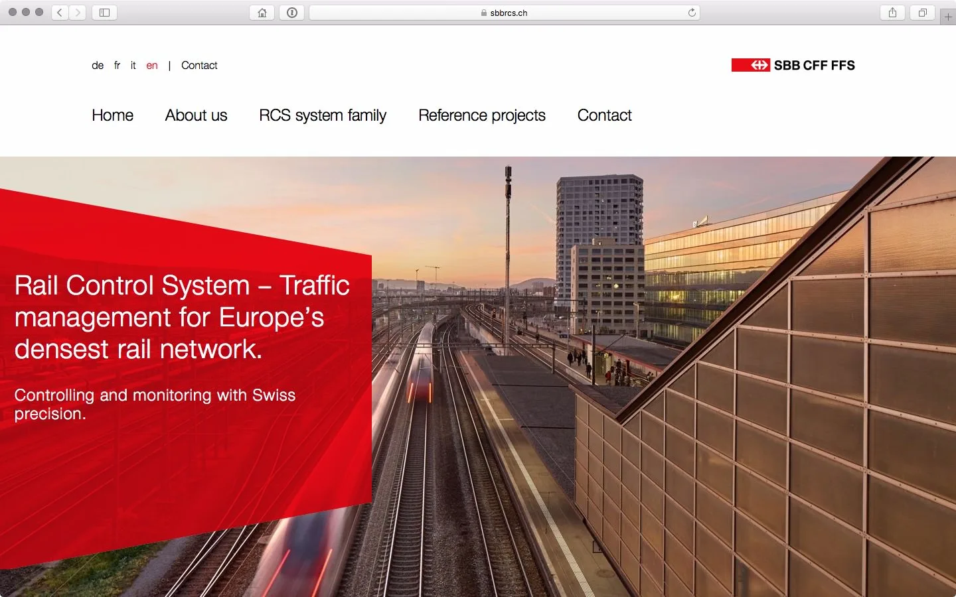The width and height of the screenshot is (956, 597).
Task: Reload the page with the refresh icon
Action: tap(692, 13)
